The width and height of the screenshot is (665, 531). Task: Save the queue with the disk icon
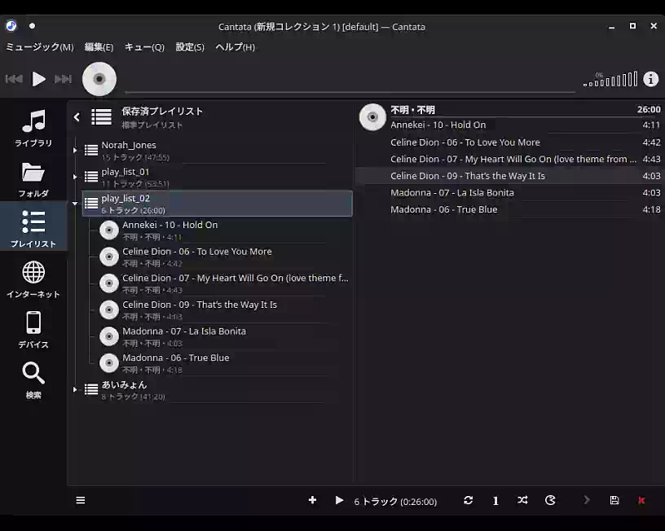[x=614, y=501]
